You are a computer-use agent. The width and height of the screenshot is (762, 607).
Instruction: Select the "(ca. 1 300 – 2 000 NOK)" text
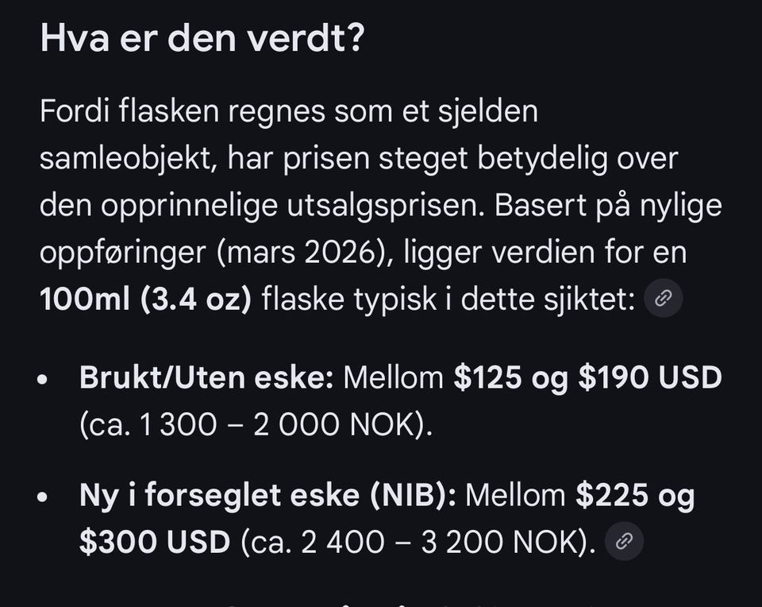point(254,424)
